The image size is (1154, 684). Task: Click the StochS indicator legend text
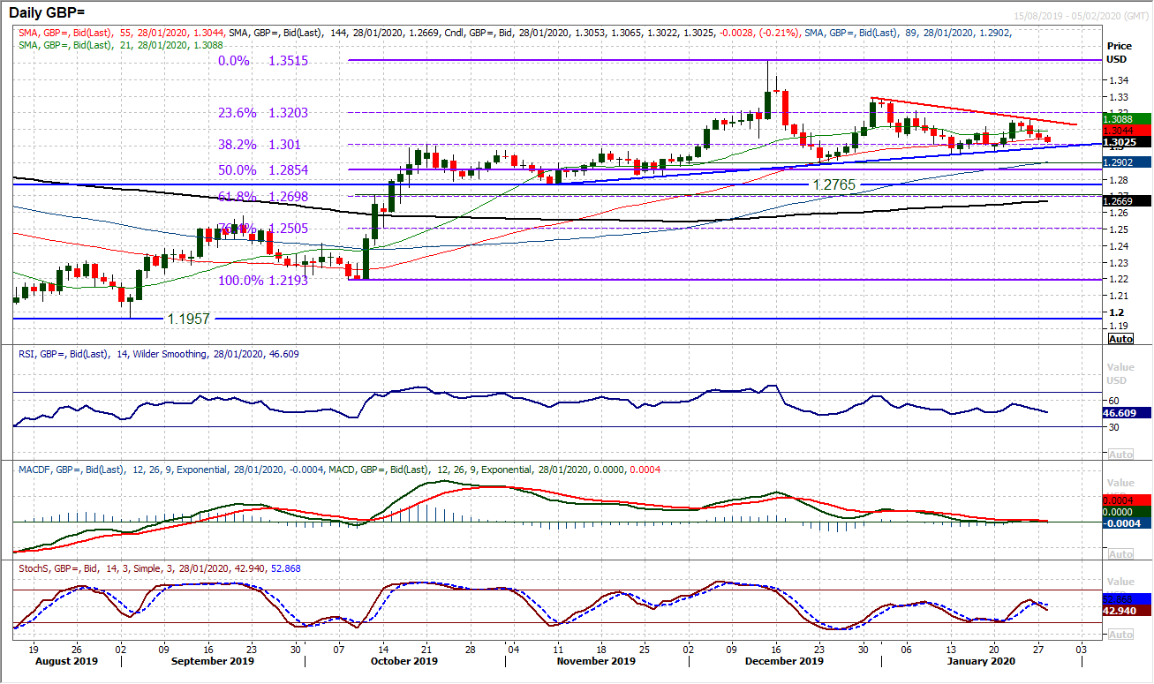click(x=159, y=568)
